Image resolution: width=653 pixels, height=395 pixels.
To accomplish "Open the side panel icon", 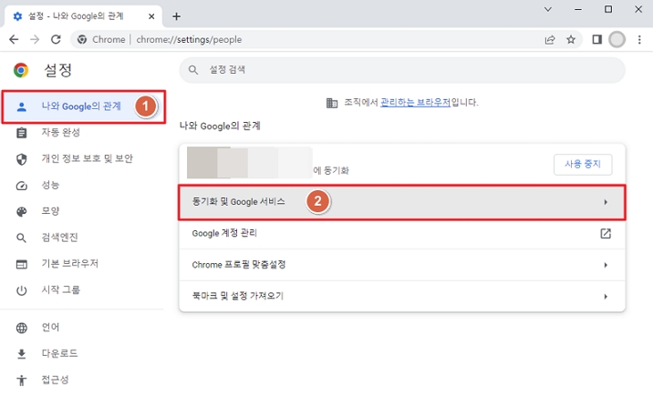I will coord(596,39).
